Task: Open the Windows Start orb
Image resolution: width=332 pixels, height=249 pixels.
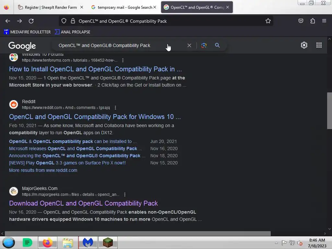Action: click(8, 243)
